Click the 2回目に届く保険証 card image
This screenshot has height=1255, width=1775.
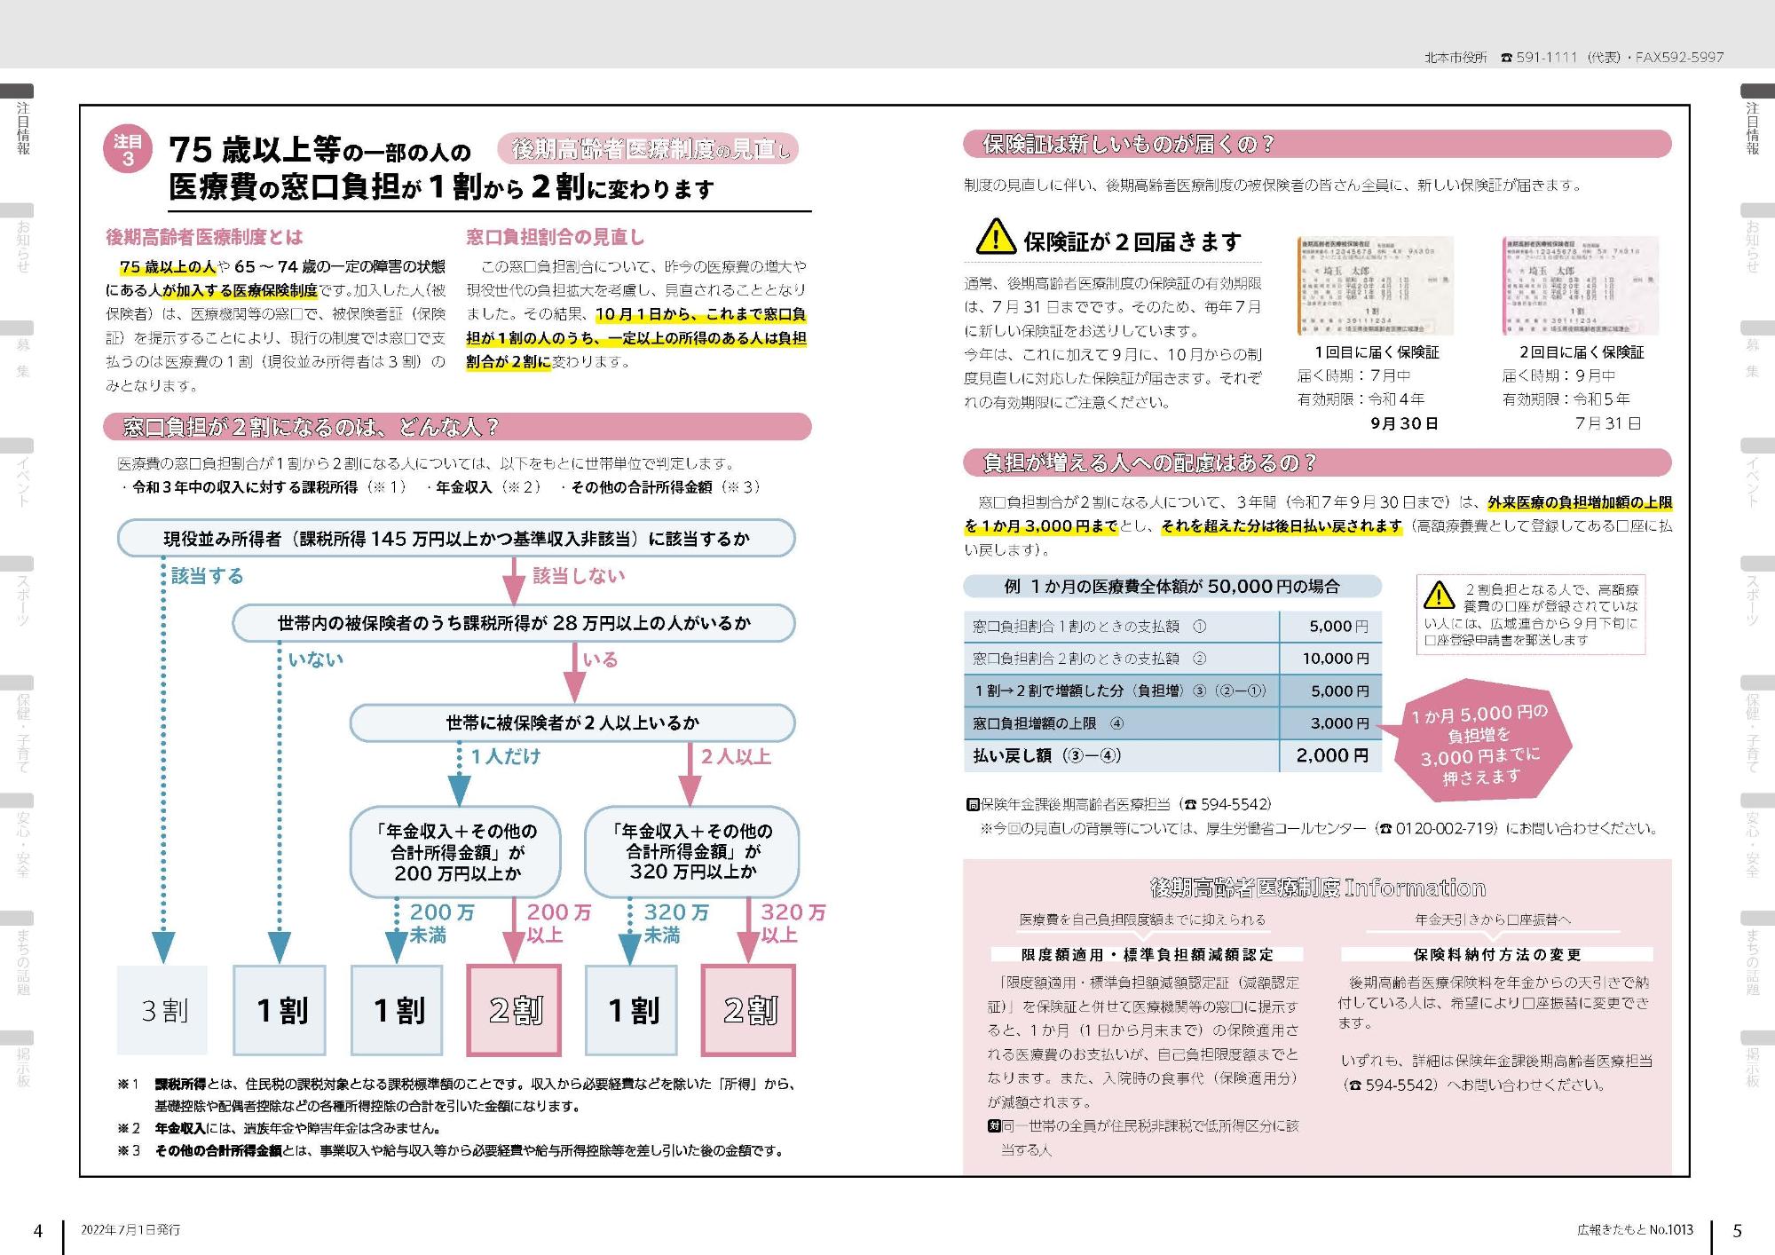pos(1581,286)
